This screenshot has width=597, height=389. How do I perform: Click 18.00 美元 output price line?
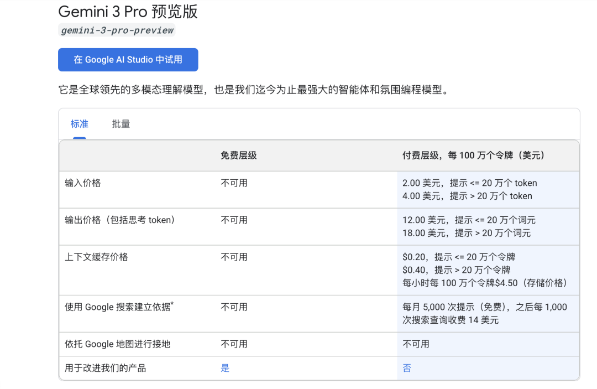click(467, 233)
